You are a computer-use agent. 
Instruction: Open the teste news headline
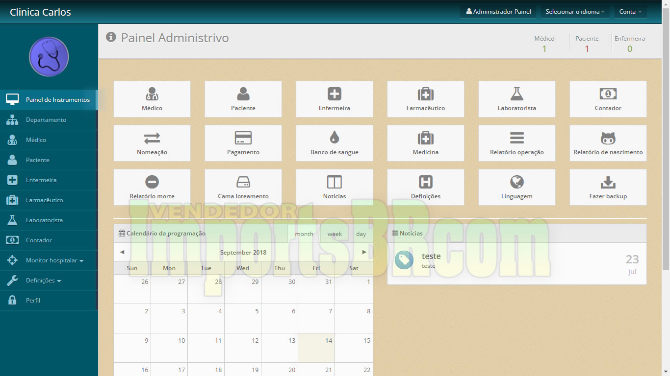431,256
